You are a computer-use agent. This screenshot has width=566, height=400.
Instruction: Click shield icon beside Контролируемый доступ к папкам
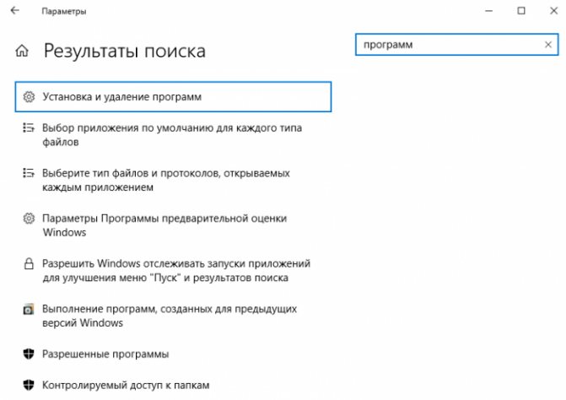pos(29,385)
